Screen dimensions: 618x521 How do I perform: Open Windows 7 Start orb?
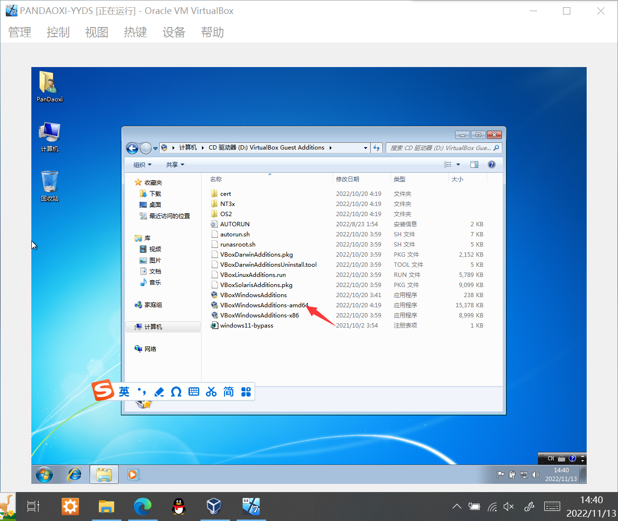pos(44,475)
